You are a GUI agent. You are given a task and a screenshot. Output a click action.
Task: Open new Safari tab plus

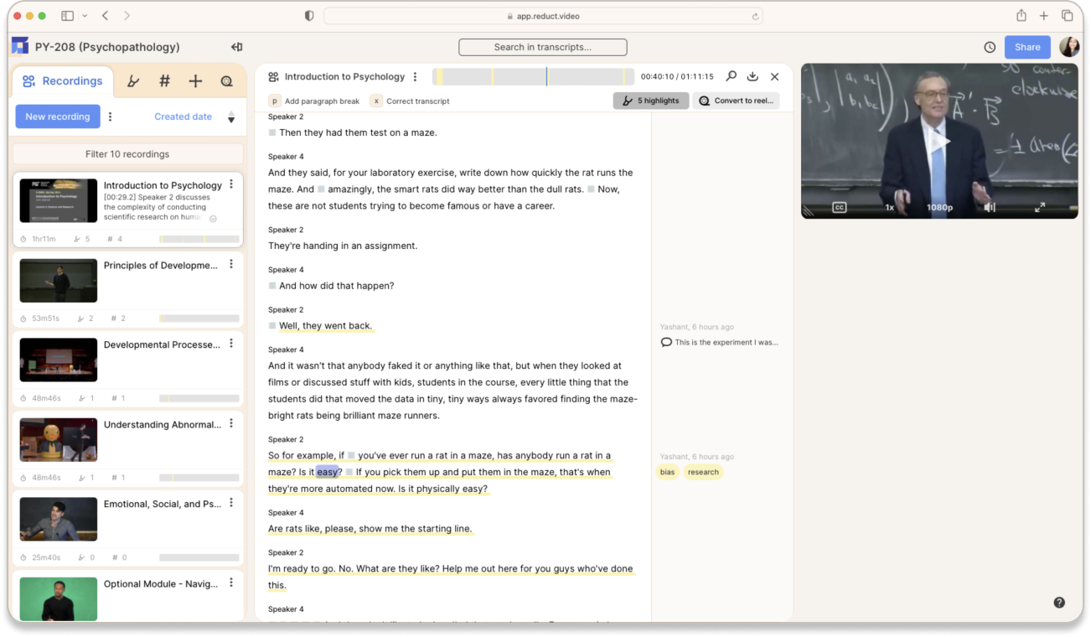(1044, 16)
